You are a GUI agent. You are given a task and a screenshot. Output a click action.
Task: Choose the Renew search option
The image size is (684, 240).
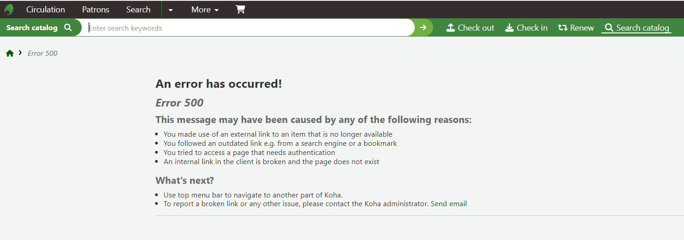[576, 28]
